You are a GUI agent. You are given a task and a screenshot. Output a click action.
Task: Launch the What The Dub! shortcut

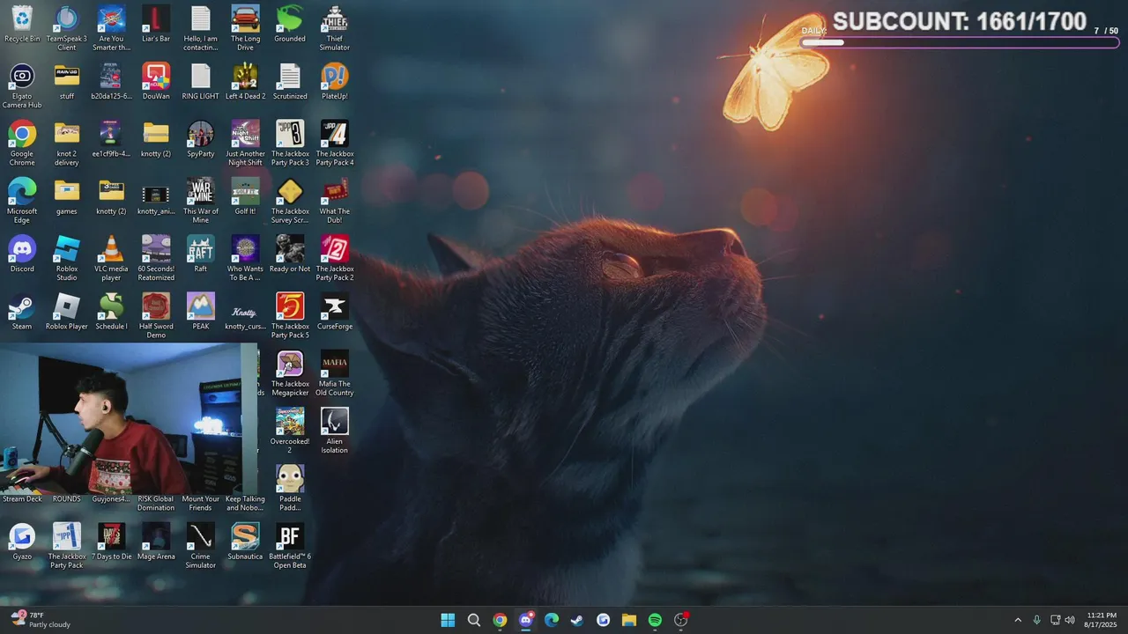click(x=335, y=201)
